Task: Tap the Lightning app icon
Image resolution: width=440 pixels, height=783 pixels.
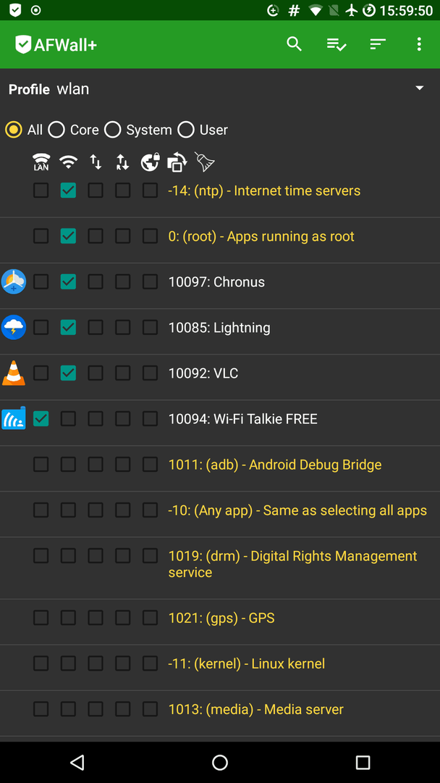Action: (x=14, y=328)
